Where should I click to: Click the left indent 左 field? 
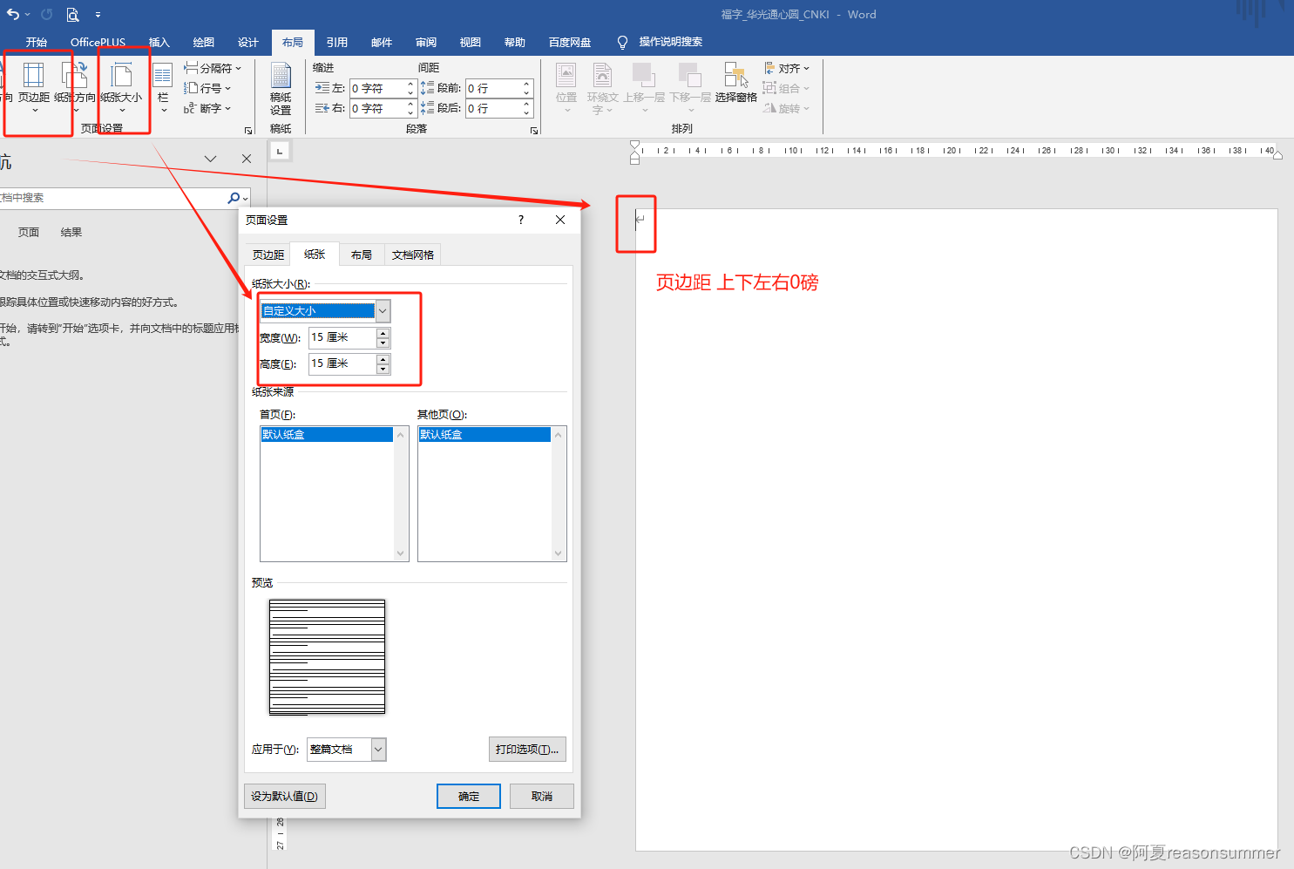383,88
